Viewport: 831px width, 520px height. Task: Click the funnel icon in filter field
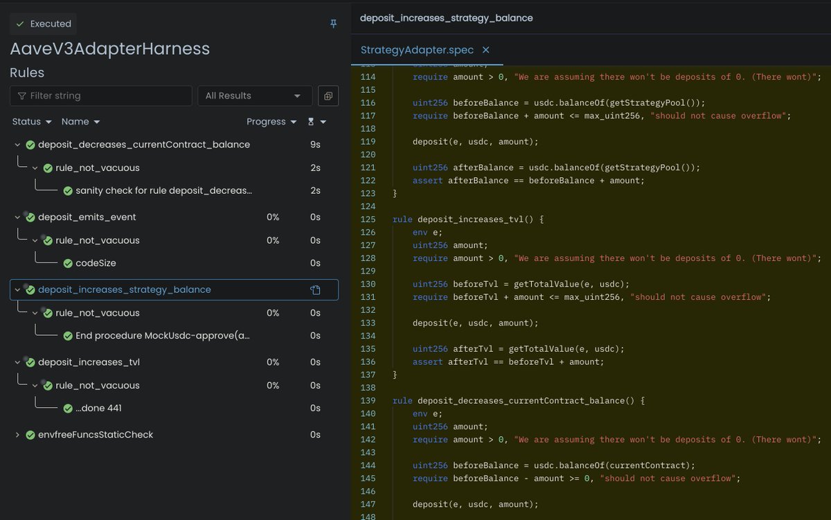22,96
